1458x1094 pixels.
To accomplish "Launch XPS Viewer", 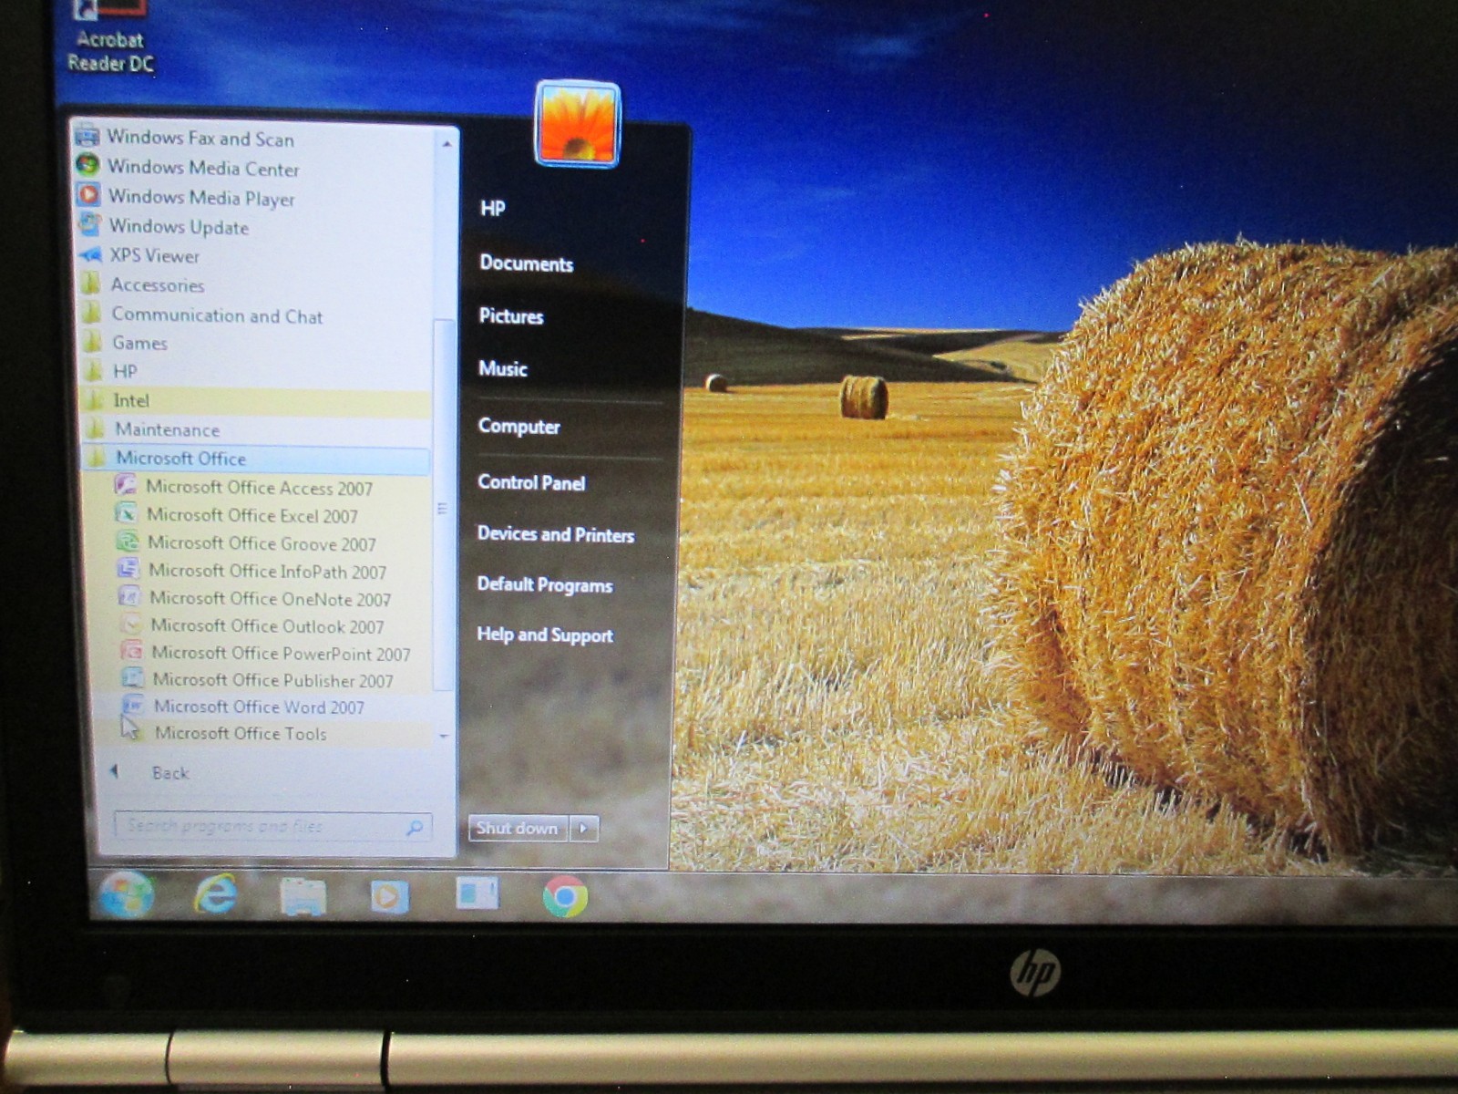I will pos(140,255).
